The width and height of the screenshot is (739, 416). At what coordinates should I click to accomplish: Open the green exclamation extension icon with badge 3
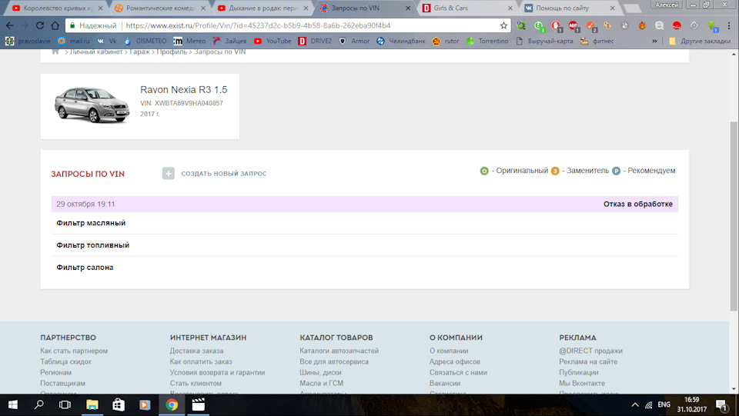539,25
